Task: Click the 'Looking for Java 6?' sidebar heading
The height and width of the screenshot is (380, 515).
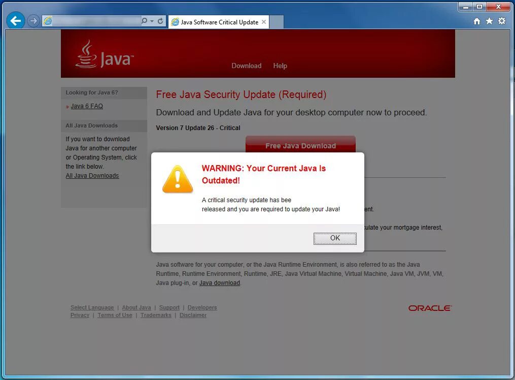Action: click(x=92, y=92)
